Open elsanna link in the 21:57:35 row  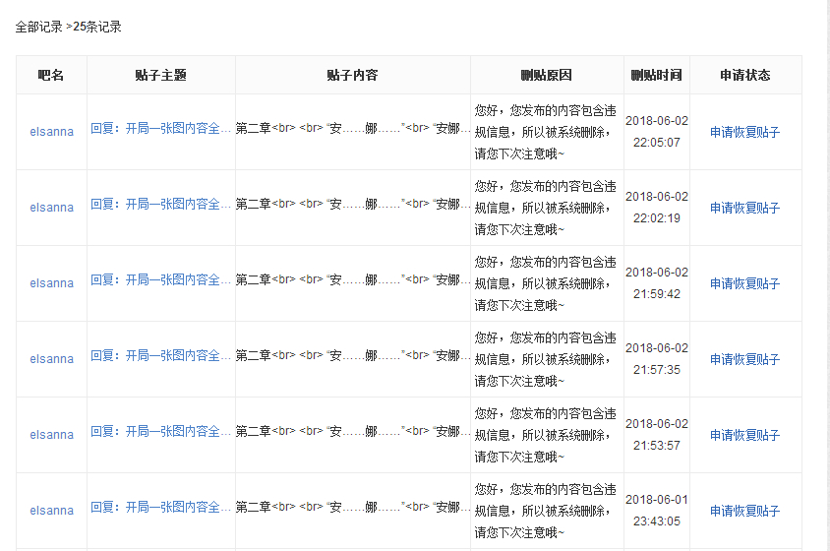(51, 359)
